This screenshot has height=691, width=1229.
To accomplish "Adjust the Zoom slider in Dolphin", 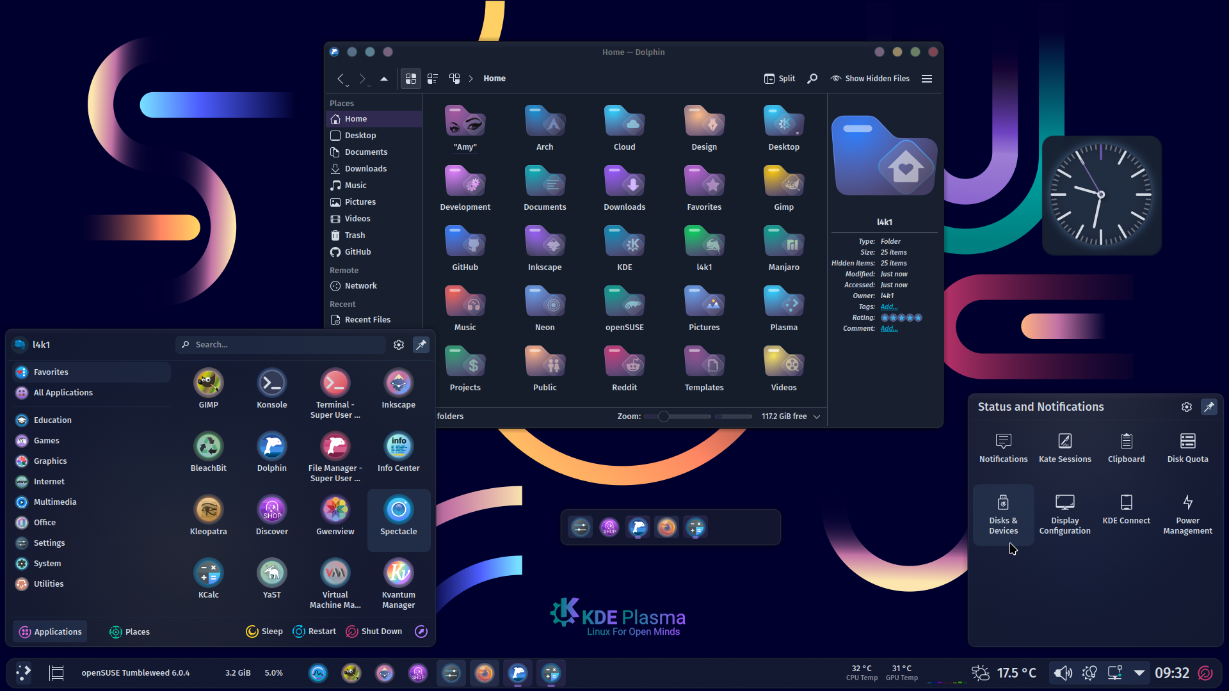I will pos(677,417).
